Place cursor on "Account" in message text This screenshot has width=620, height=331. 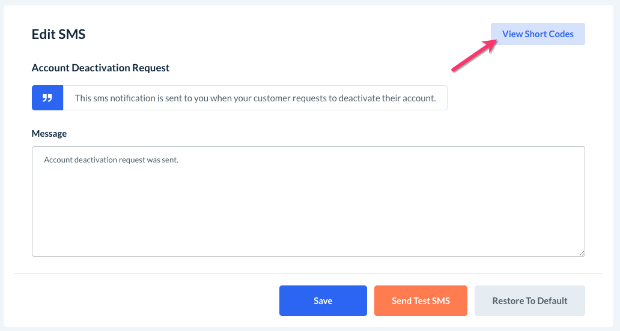(58, 160)
